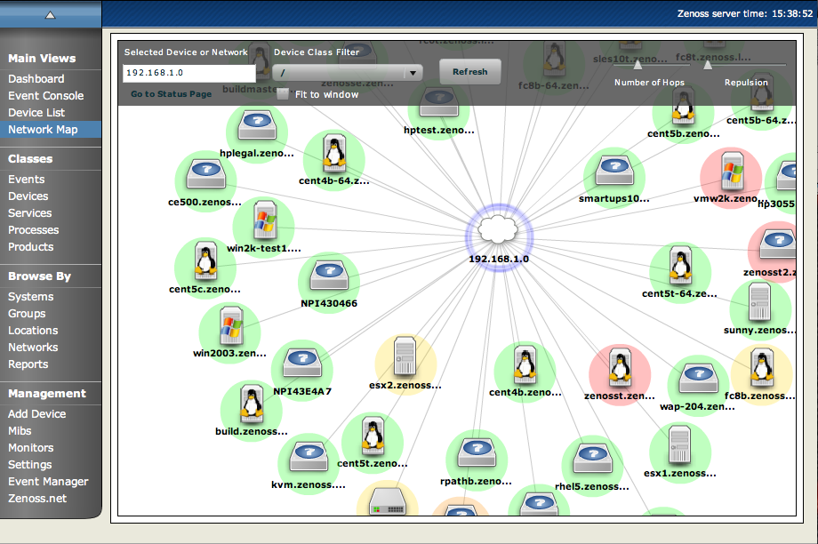Open Dashboard from Main Views

pyautogui.click(x=36, y=79)
